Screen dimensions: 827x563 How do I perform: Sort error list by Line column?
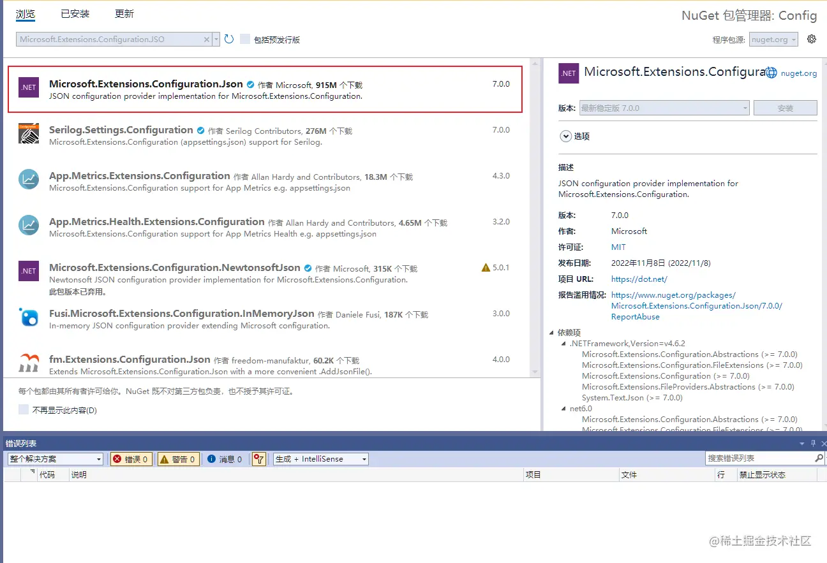pos(725,475)
